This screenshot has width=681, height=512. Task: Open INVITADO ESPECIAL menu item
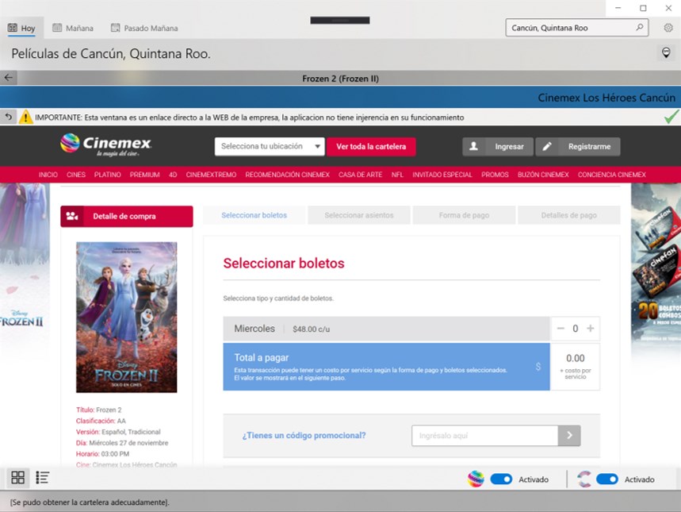pyautogui.click(x=442, y=175)
